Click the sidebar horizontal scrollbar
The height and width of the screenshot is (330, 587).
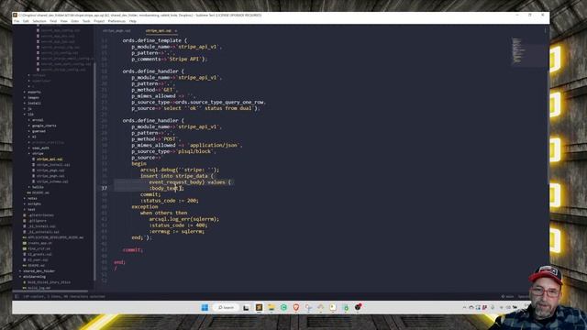coord(50,291)
